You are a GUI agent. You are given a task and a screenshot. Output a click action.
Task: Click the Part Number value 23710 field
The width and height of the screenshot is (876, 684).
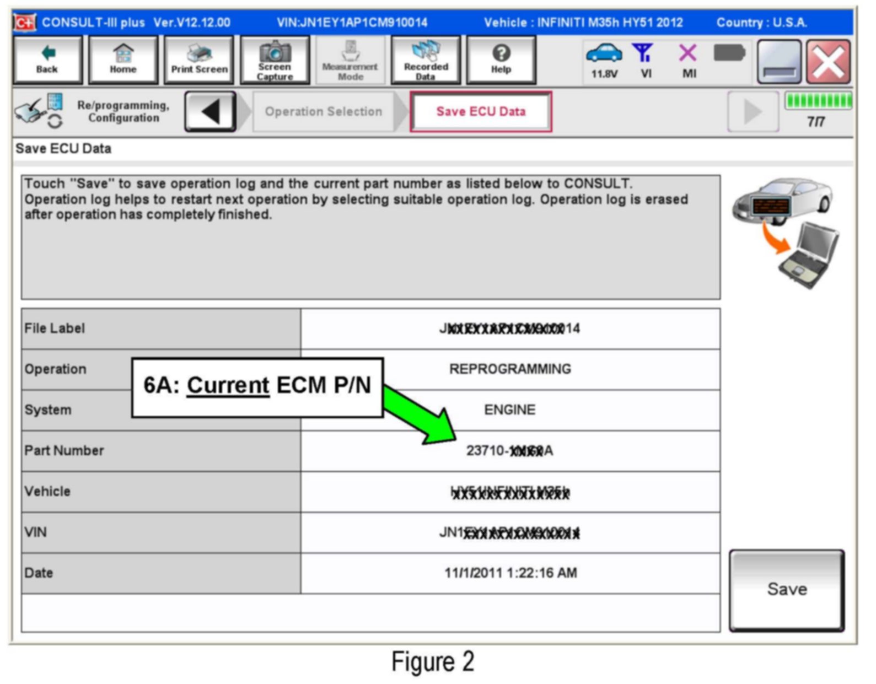[x=510, y=451]
